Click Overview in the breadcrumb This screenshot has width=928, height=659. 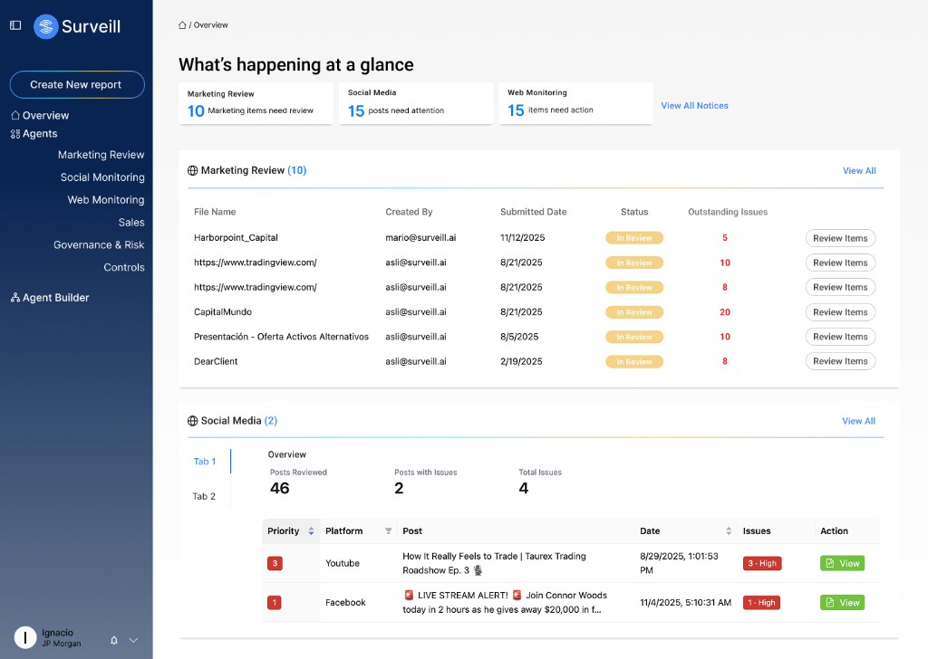210,24
